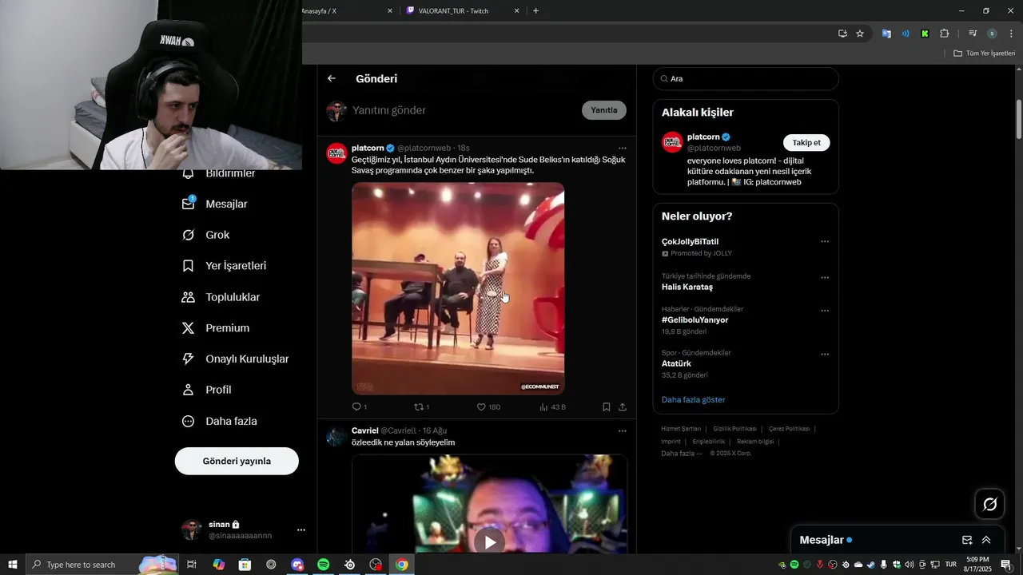Viewport: 1023px width, 575px height.
Task: Open more options on platcorn post
Action: click(x=623, y=149)
